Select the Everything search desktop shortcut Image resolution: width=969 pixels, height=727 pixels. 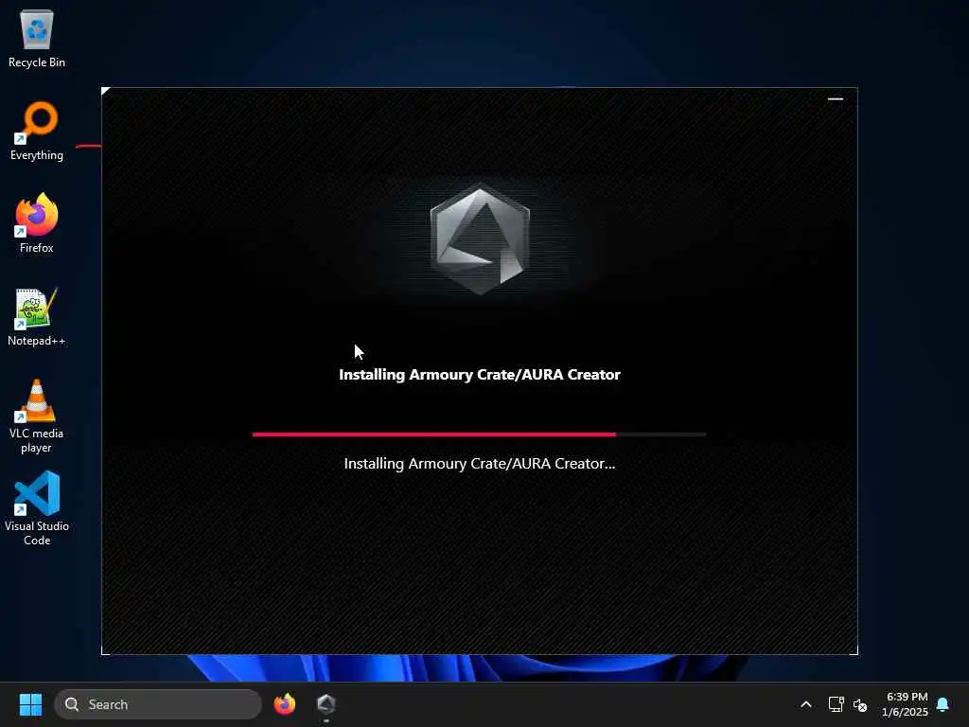(x=37, y=131)
